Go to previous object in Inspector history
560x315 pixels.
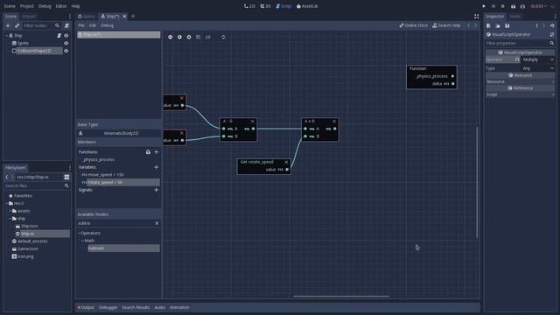[536, 25]
